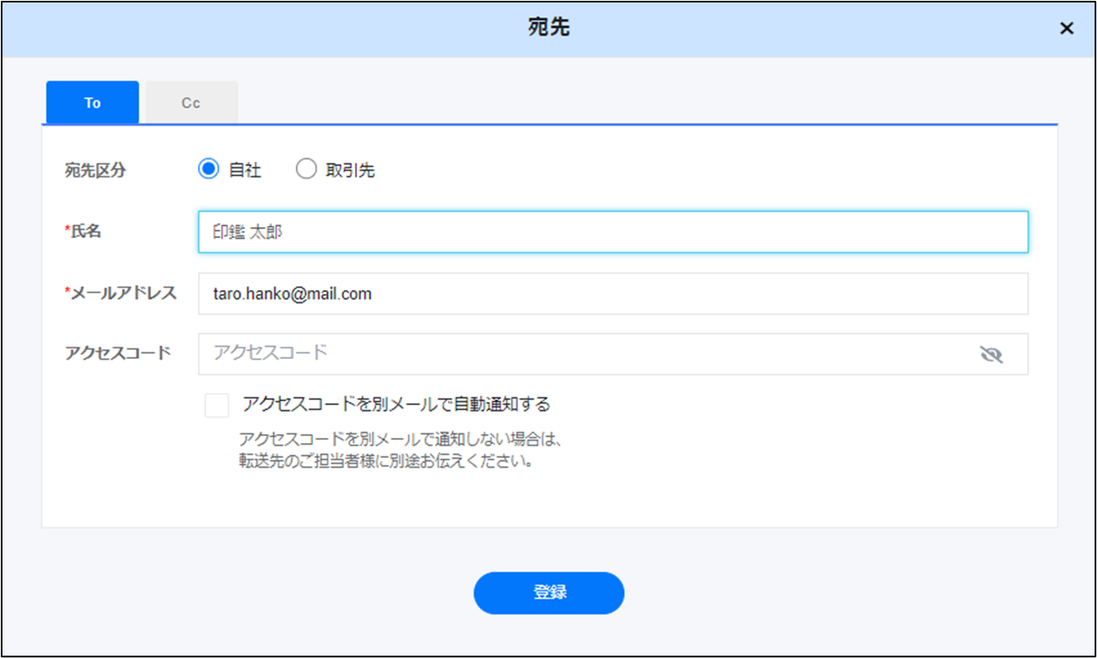Click the 宛先 title in header

click(548, 28)
